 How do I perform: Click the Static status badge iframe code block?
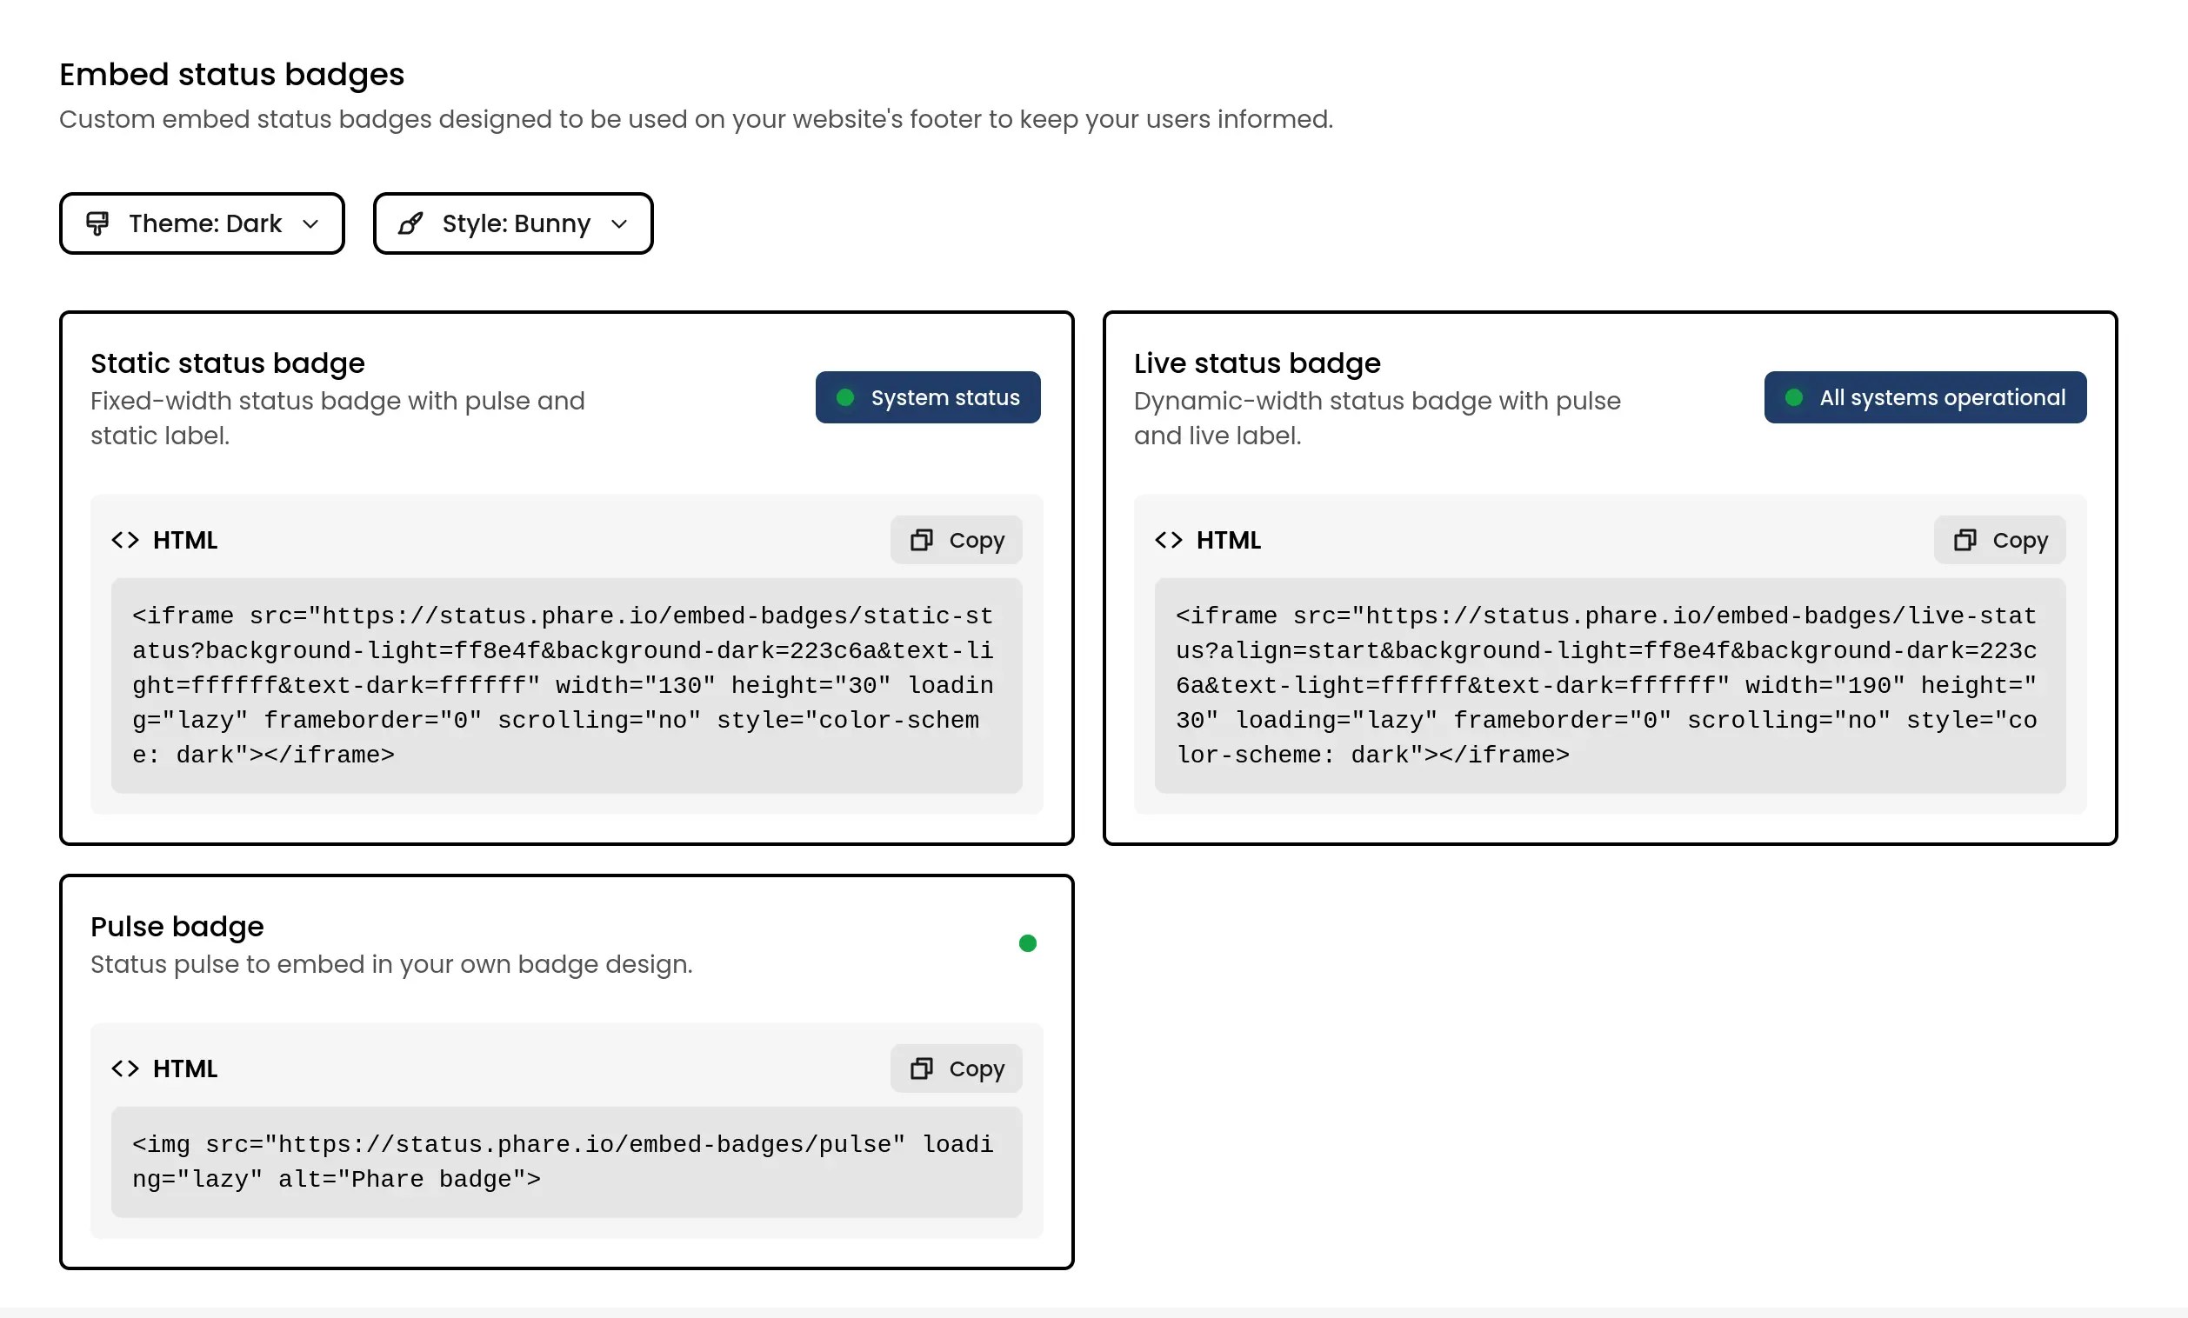(566, 685)
